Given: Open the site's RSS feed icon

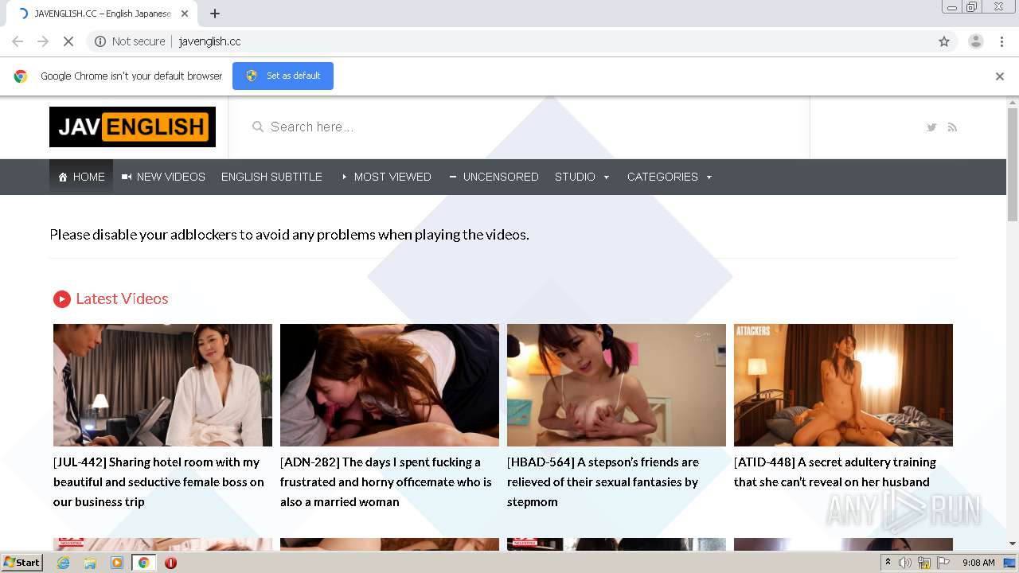Looking at the screenshot, I should tap(952, 127).
